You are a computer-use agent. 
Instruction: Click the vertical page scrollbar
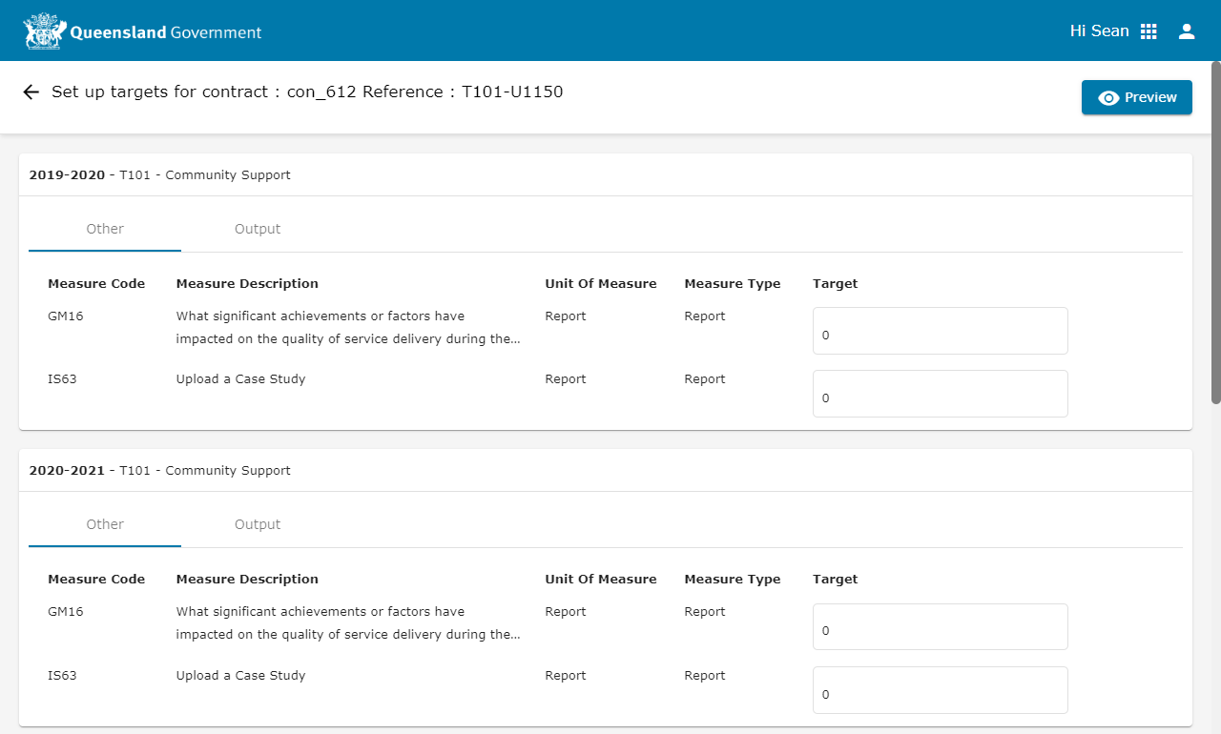(1215, 233)
